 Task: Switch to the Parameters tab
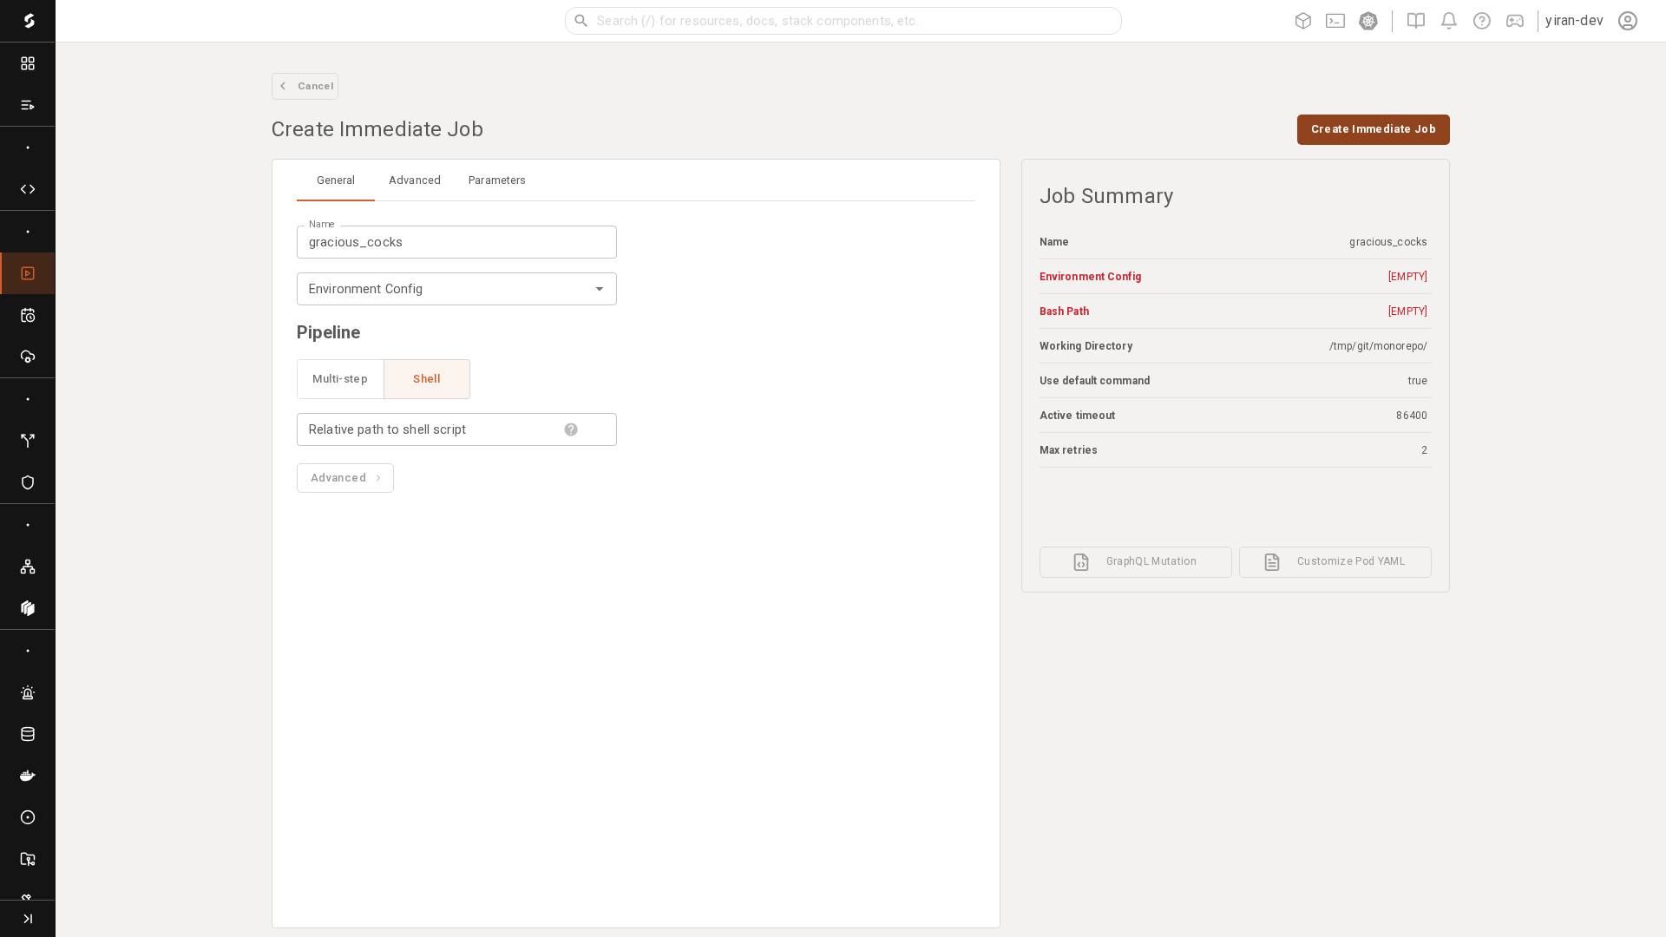(x=496, y=180)
